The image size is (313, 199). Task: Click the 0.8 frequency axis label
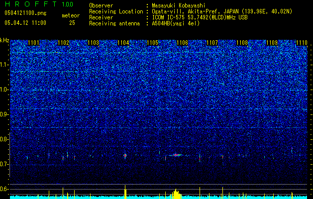tap(4, 139)
